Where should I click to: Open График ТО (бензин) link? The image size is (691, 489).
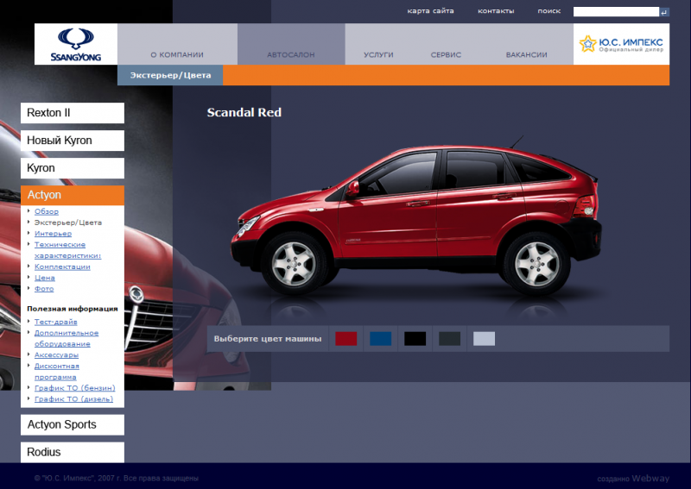point(74,388)
